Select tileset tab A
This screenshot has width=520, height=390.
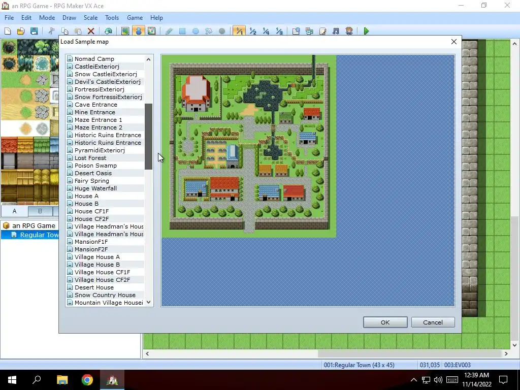click(x=14, y=211)
